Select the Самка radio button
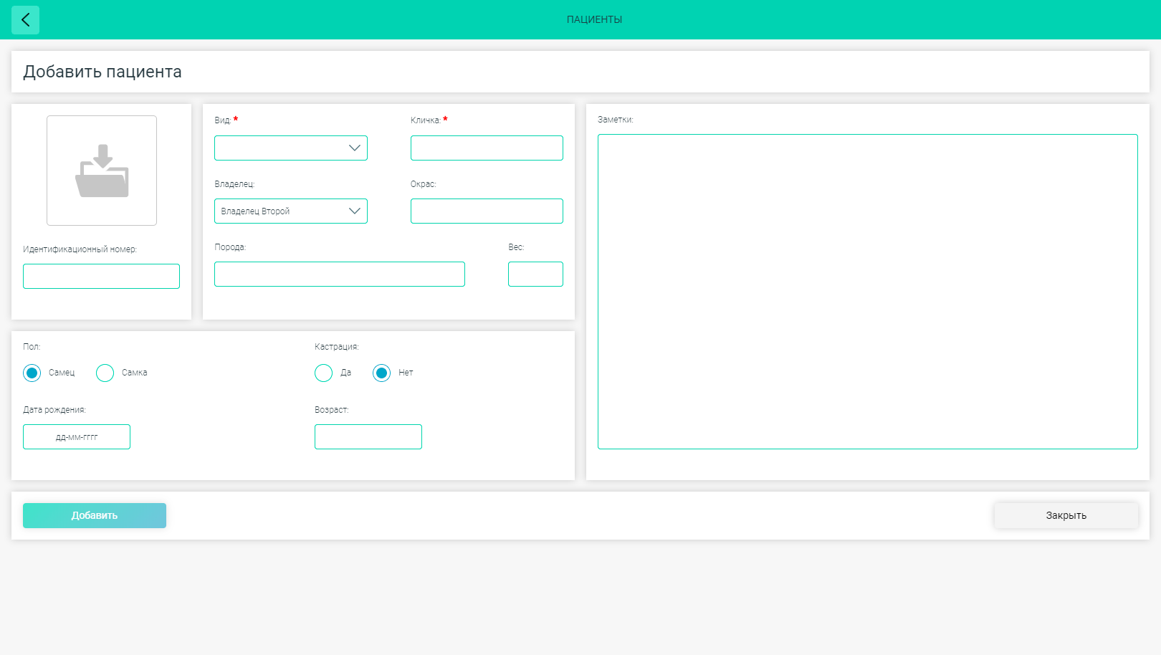1161x655 pixels. pyautogui.click(x=105, y=373)
